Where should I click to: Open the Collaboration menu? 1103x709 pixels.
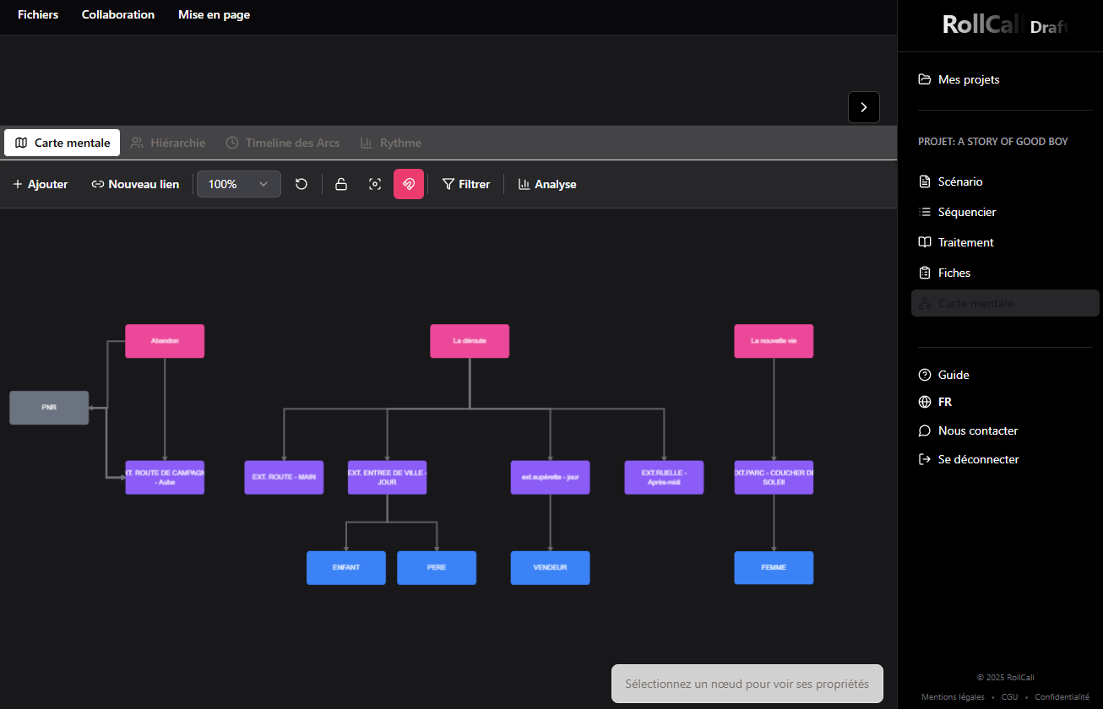coord(118,14)
